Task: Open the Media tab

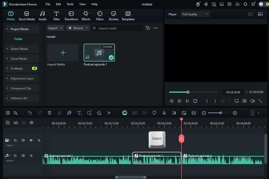Action: tap(11, 16)
